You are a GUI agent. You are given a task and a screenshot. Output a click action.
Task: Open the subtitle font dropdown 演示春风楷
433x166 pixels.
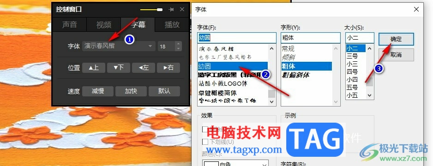point(119,46)
